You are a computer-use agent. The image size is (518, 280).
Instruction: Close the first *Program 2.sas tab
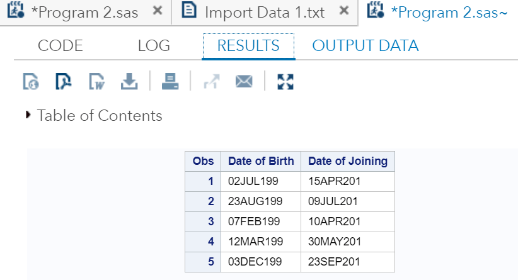pos(158,11)
